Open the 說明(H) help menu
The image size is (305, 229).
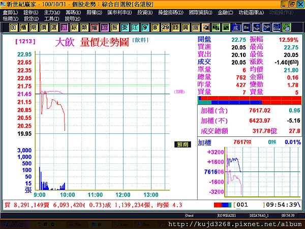tap(72, 19)
